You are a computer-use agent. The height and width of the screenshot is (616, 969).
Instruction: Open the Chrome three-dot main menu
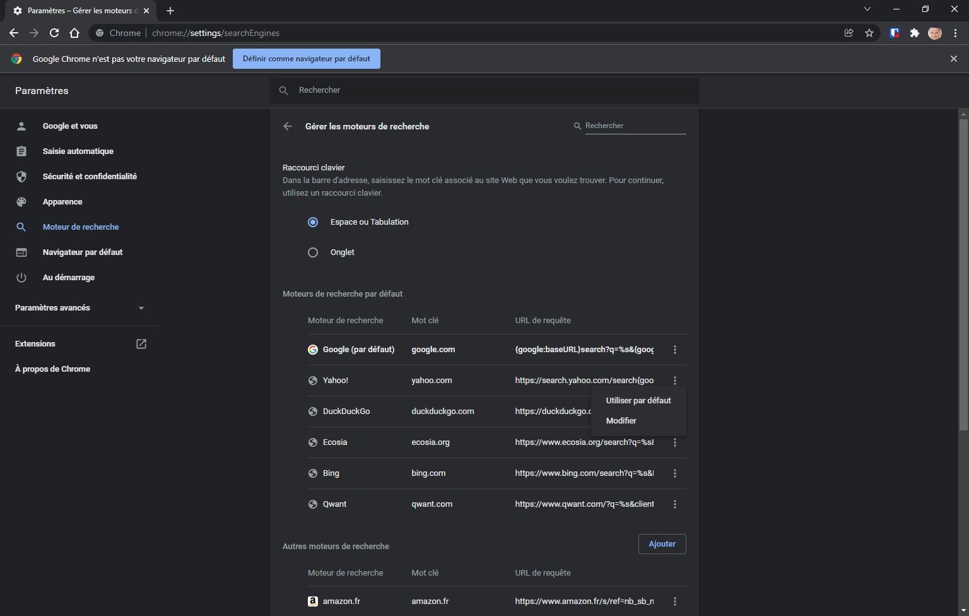pos(955,33)
